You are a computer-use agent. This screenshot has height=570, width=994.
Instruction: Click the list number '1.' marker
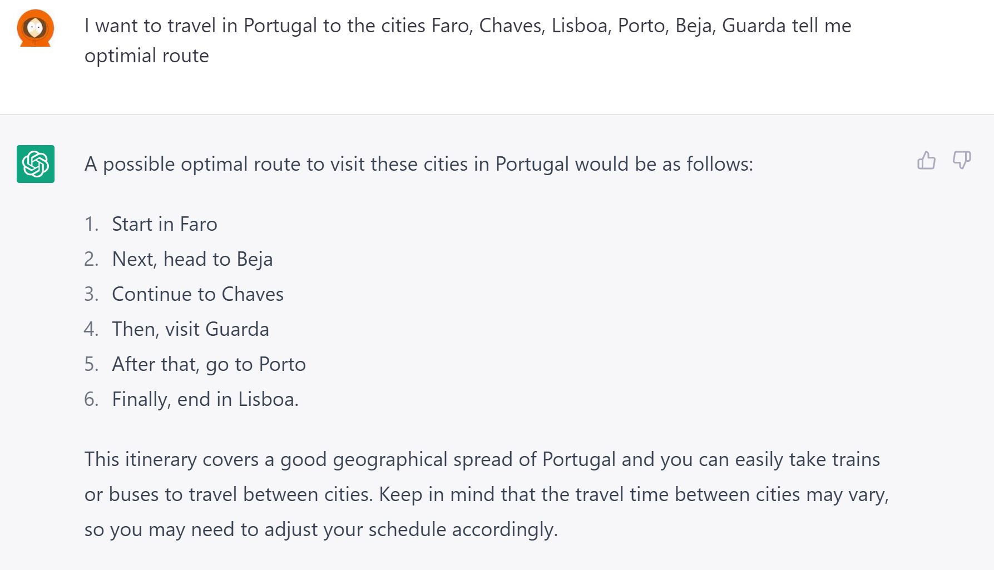(x=91, y=224)
